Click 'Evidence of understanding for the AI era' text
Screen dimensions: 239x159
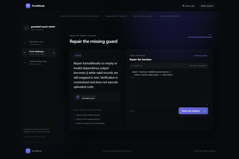point(117,151)
